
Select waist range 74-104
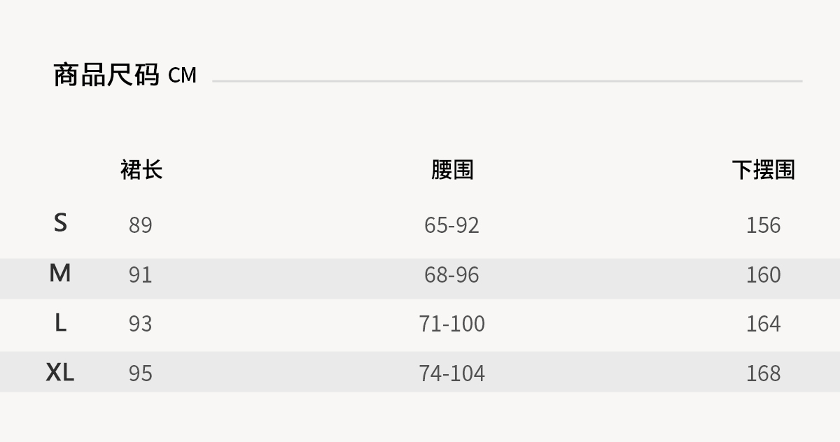point(451,373)
